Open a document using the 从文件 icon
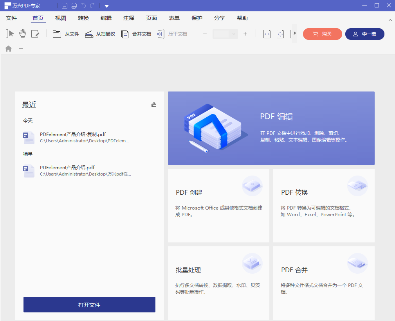The width and height of the screenshot is (395, 321). pos(57,34)
